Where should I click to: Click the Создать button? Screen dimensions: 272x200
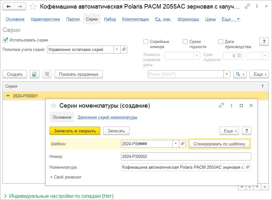click(15, 74)
